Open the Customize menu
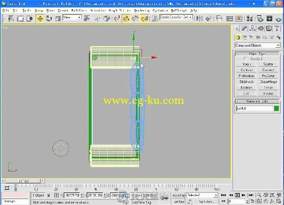 [x=160, y=10]
